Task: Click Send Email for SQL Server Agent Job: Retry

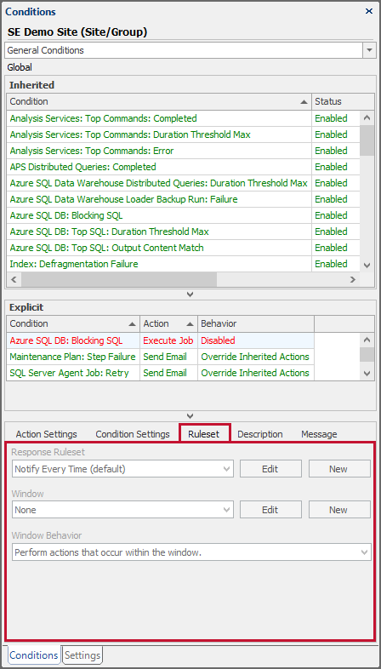Action: tap(168, 373)
